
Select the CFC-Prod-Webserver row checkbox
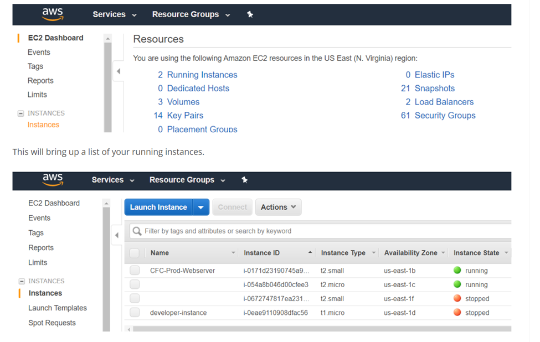click(x=135, y=270)
